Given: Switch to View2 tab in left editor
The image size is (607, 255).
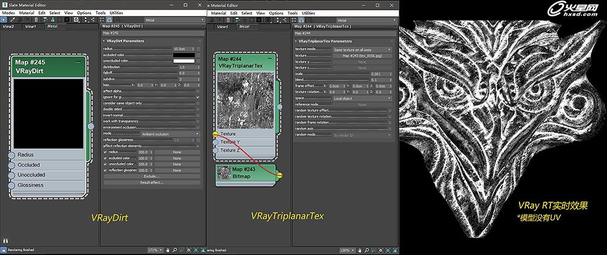Looking at the screenshot, I should (8, 26).
